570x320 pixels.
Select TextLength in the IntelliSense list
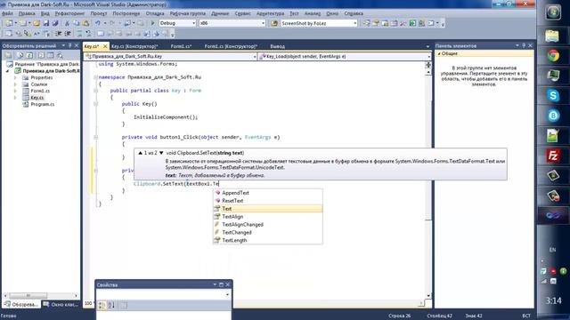(x=267, y=241)
